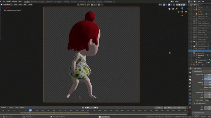Open the Keying dropdown in timeline
This screenshot has height=118, width=211.
point(11,108)
